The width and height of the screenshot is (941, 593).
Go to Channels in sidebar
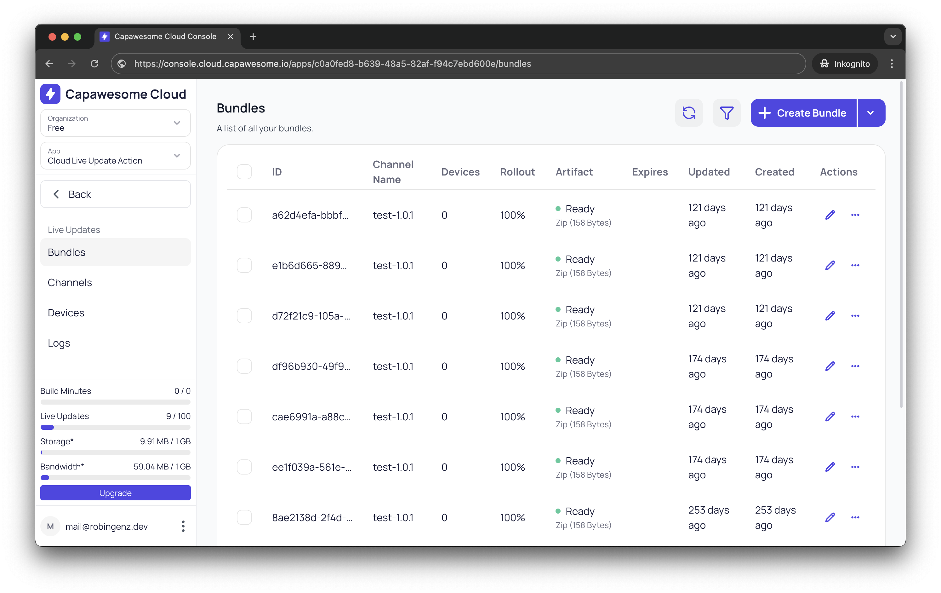[x=70, y=283]
